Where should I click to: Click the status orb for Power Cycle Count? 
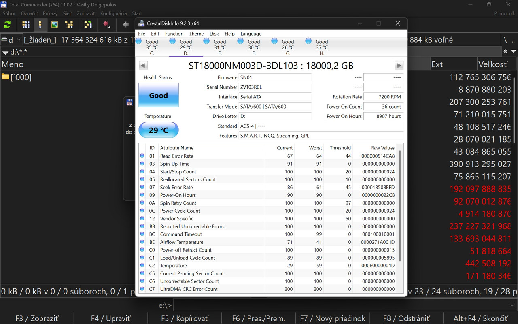(x=142, y=211)
